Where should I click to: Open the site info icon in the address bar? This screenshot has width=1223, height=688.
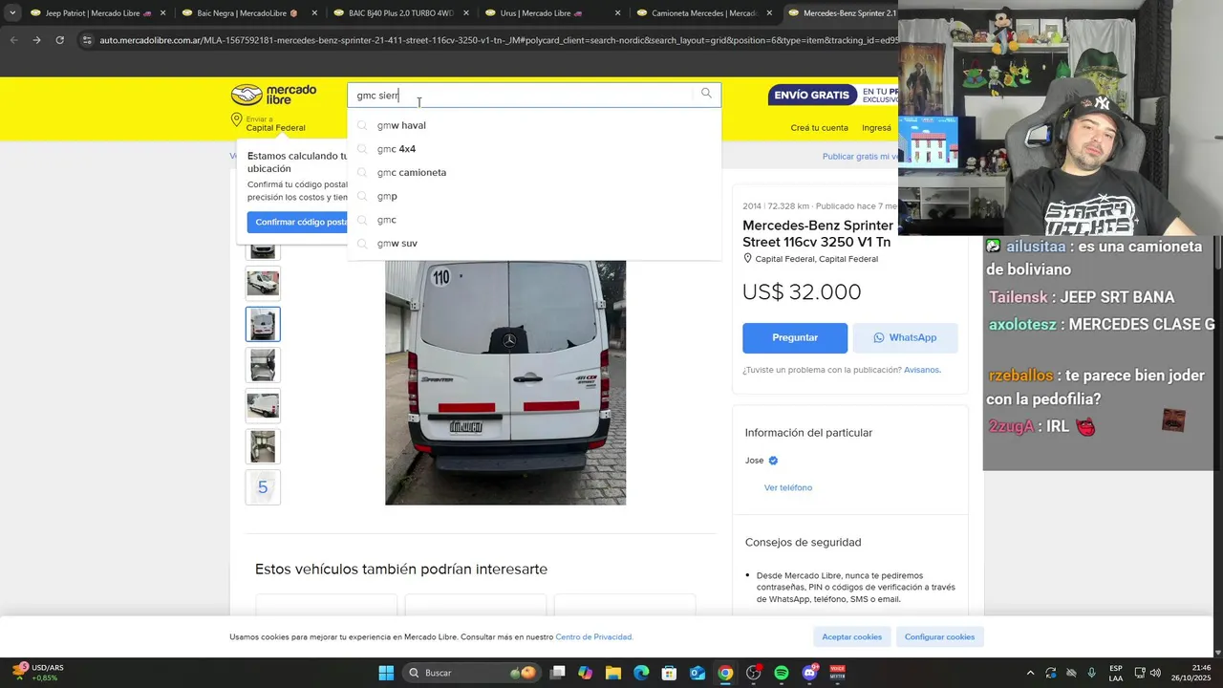coord(87,40)
